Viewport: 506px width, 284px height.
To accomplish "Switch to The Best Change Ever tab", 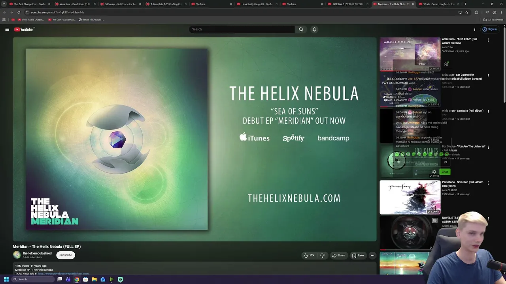I will [29, 4].
